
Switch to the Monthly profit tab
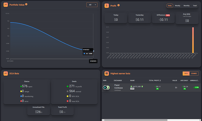point(186,6)
